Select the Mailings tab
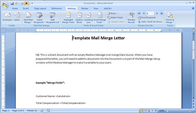Image resolution: width=196 pixels, height=113 pixels. 72,8
